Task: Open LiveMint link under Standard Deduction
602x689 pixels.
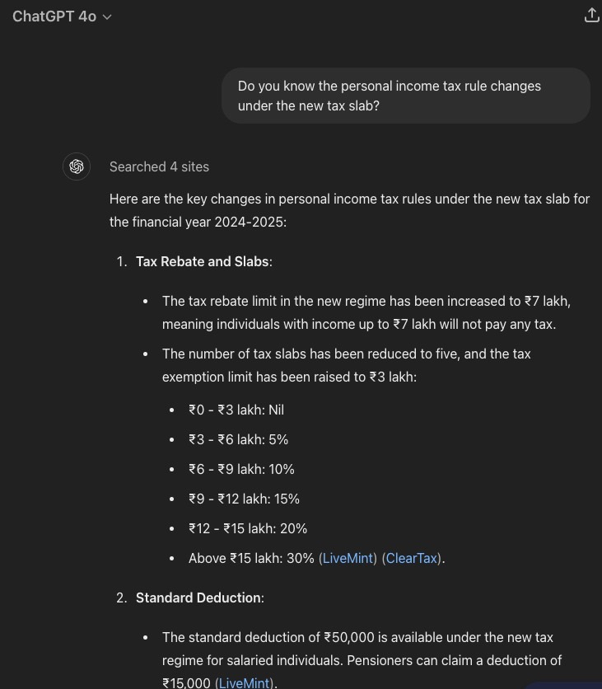Action: [x=244, y=683]
